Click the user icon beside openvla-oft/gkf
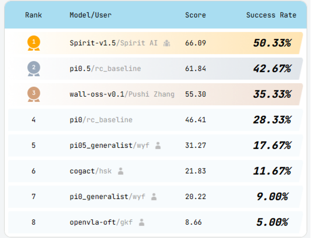This screenshot has width=311, height=238. [142, 222]
